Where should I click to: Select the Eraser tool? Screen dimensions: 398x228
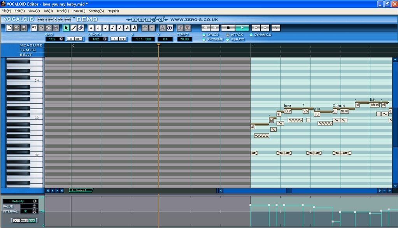pyautogui.click(x=81, y=28)
